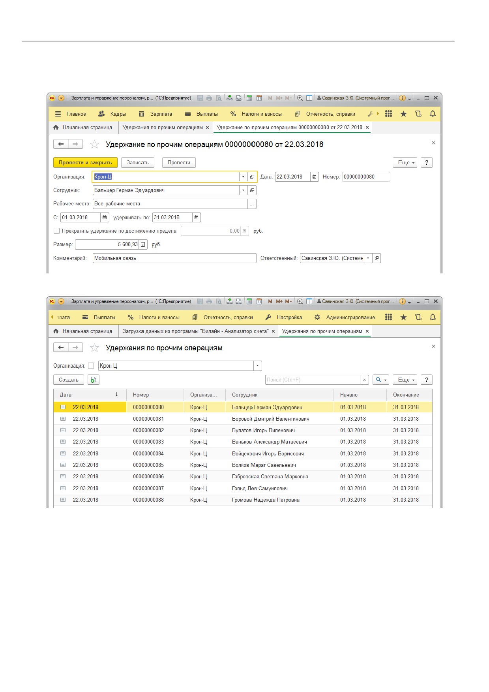489x692 pixels.
Task: Open search options dropdown with magnifier
Action: click(x=381, y=380)
